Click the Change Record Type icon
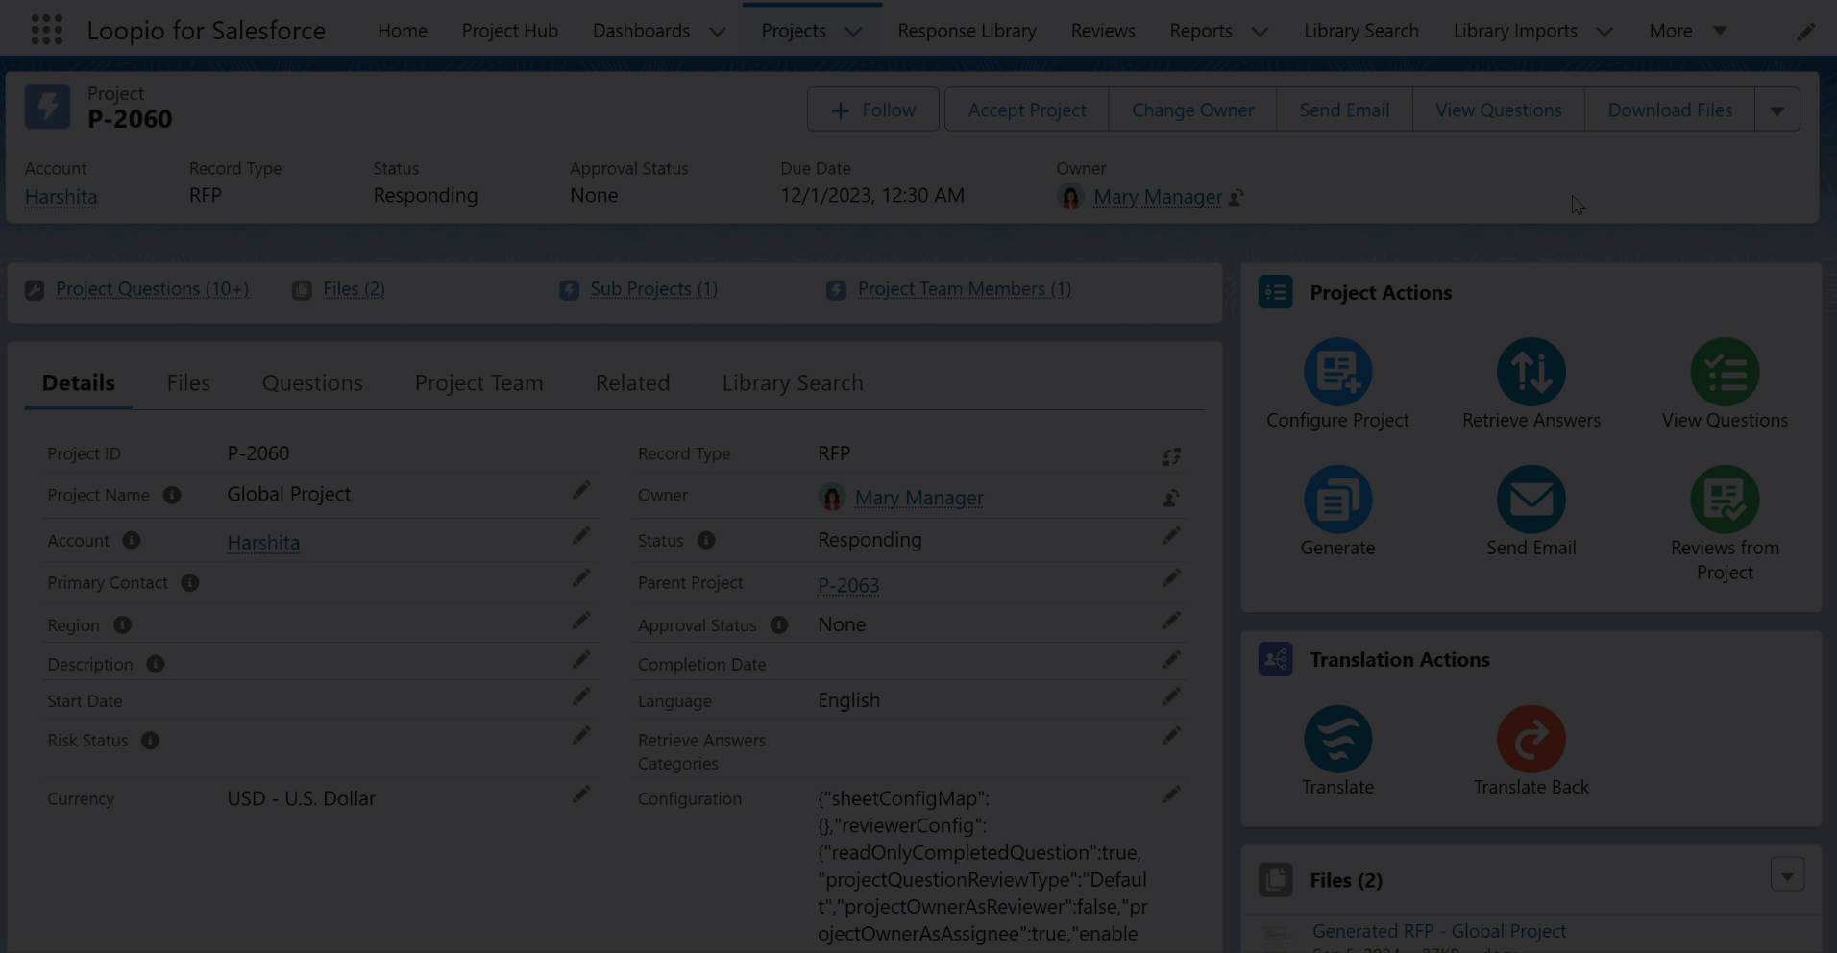 point(1171,456)
